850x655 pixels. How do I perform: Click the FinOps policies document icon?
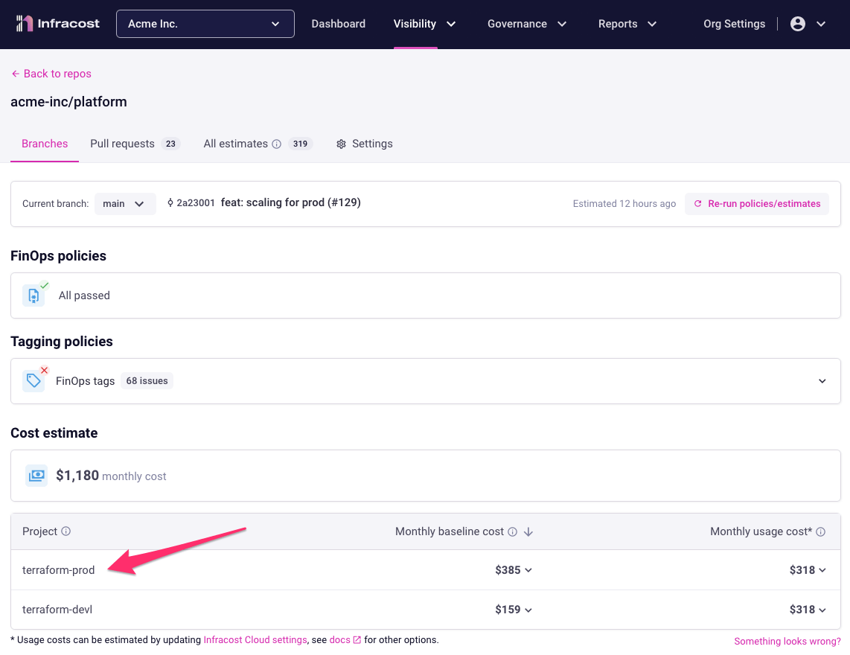(x=33, y=295)
